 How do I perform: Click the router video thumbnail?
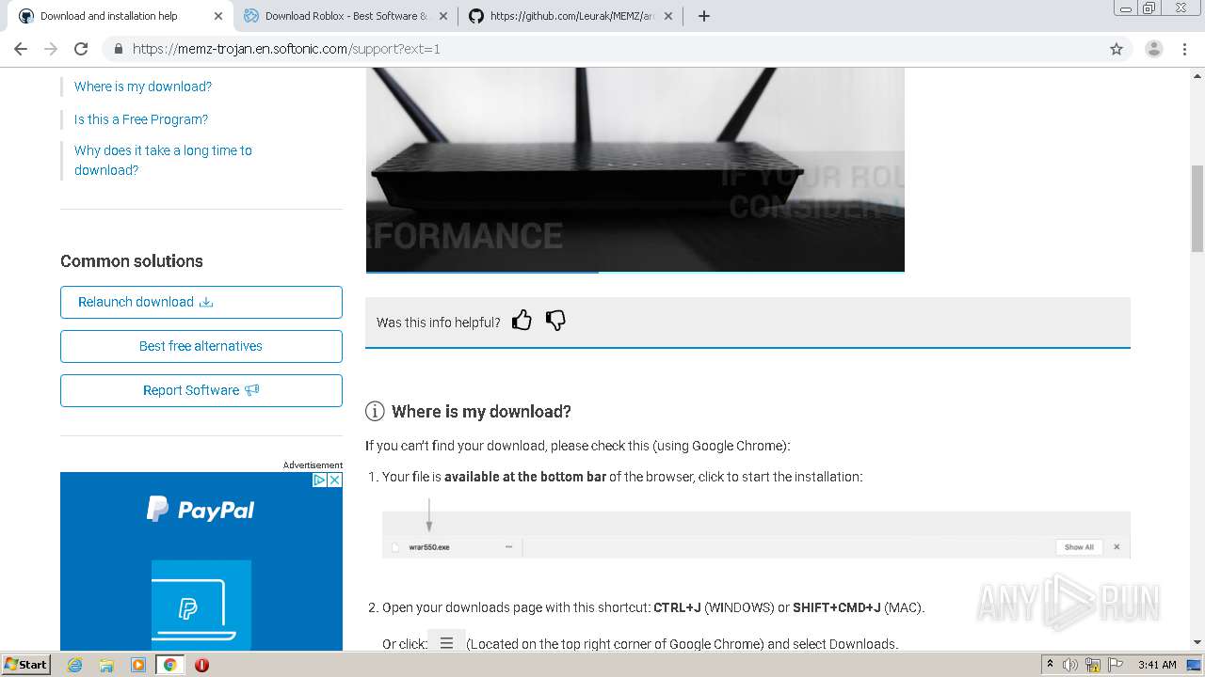635,169
